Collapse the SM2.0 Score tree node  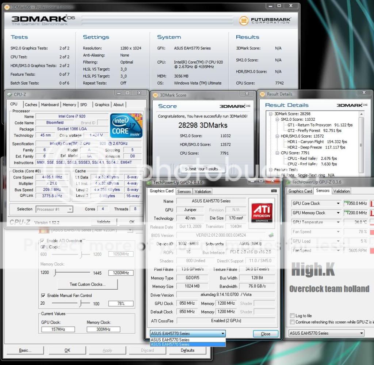pyautogui.click(x=277, y=120)
